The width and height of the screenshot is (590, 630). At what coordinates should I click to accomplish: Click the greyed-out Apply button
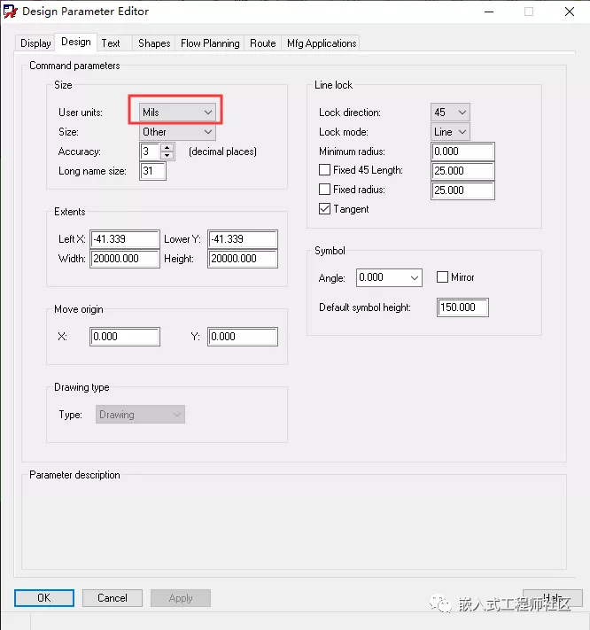tap(181, 598)
